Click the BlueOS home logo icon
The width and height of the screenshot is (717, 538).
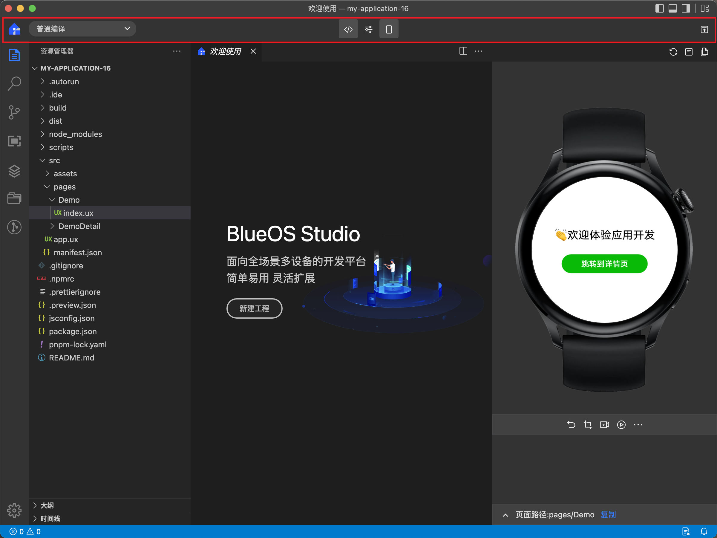click(x=15, y=29)
